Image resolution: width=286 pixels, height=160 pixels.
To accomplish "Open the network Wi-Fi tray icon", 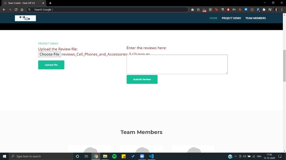I will tap(254, 156).
